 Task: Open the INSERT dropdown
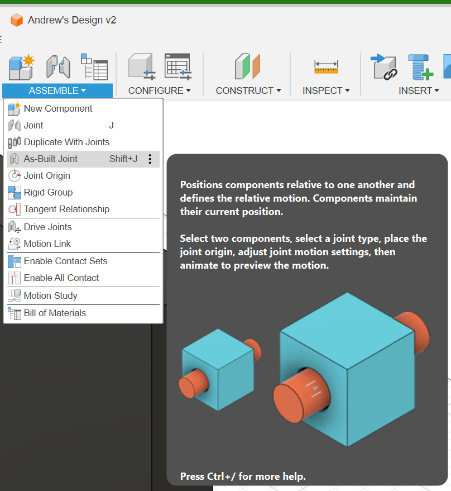(419, 90)
